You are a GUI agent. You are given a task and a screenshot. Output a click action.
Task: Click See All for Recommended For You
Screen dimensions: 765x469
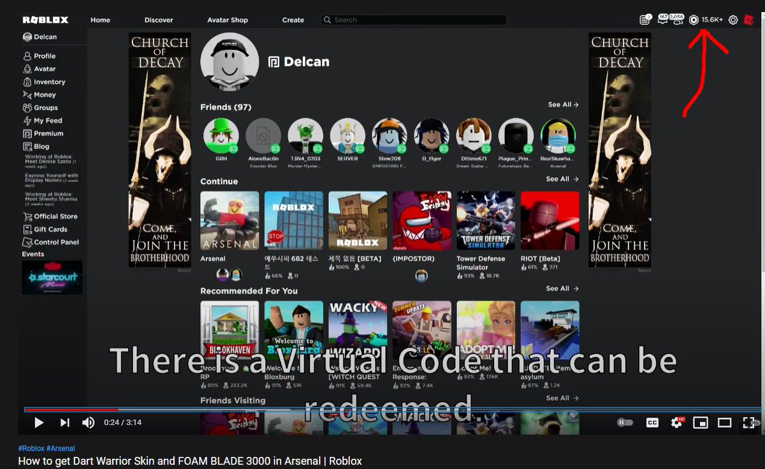pyautogui.click(x=562, y=288)
